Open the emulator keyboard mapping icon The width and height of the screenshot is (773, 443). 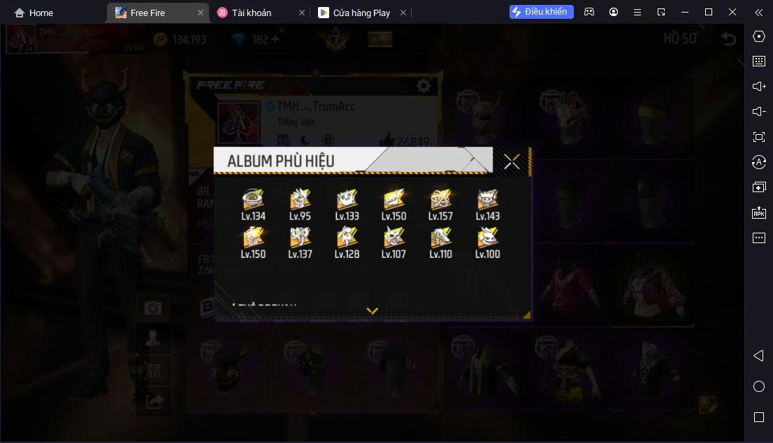click(x=759, y=61)
